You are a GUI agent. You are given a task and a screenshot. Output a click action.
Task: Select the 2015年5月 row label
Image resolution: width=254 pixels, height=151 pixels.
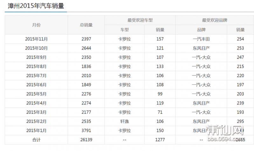tap(36, 94)
